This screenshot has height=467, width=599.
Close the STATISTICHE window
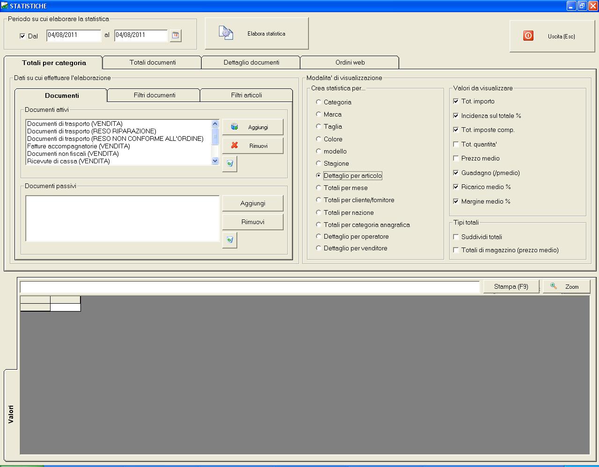point(592,6)
